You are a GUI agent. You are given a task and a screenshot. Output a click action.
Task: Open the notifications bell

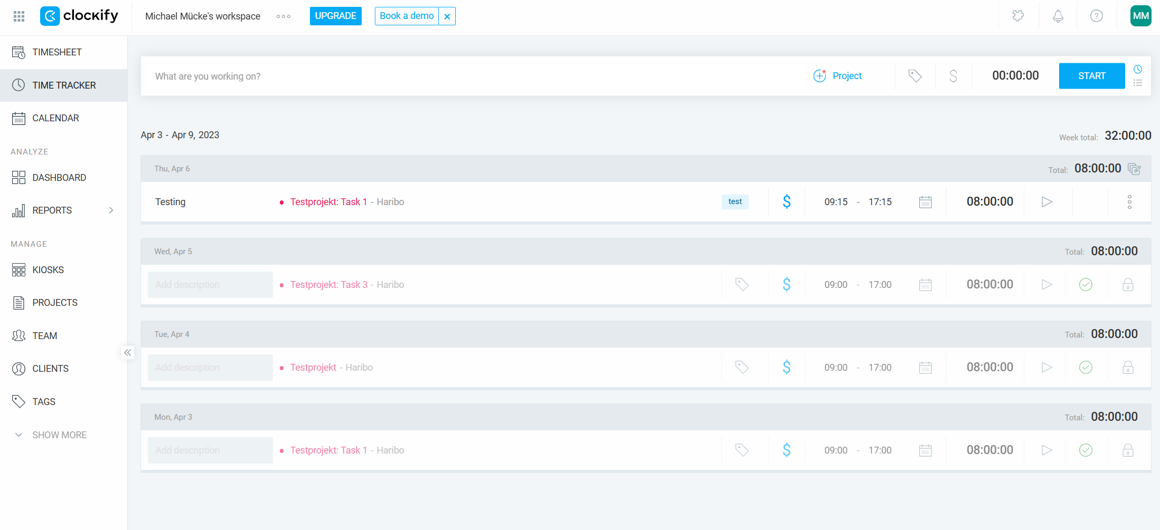point(1058,16)
